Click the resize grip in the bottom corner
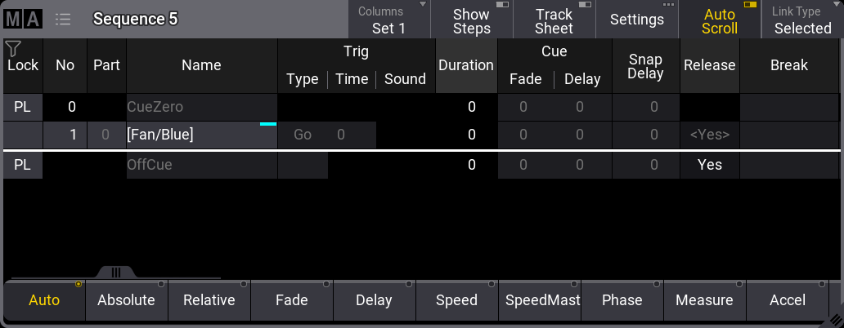This screenshot has width=844, height=328. click(835, 319)
